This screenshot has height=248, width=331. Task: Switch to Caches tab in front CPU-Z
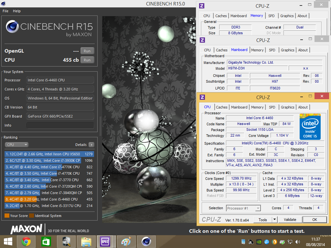click(222, 107)
